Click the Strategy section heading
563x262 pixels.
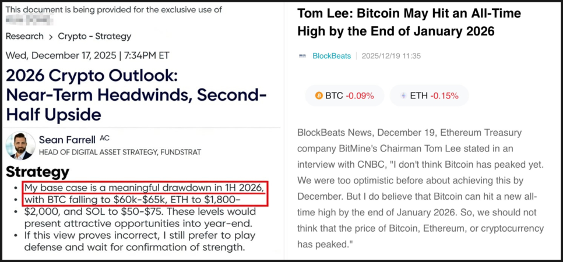click(x=37, y=172)
